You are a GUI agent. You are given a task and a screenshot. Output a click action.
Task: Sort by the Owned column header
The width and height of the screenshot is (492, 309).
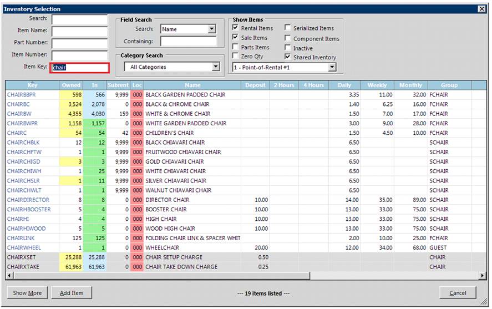(71, 85)
